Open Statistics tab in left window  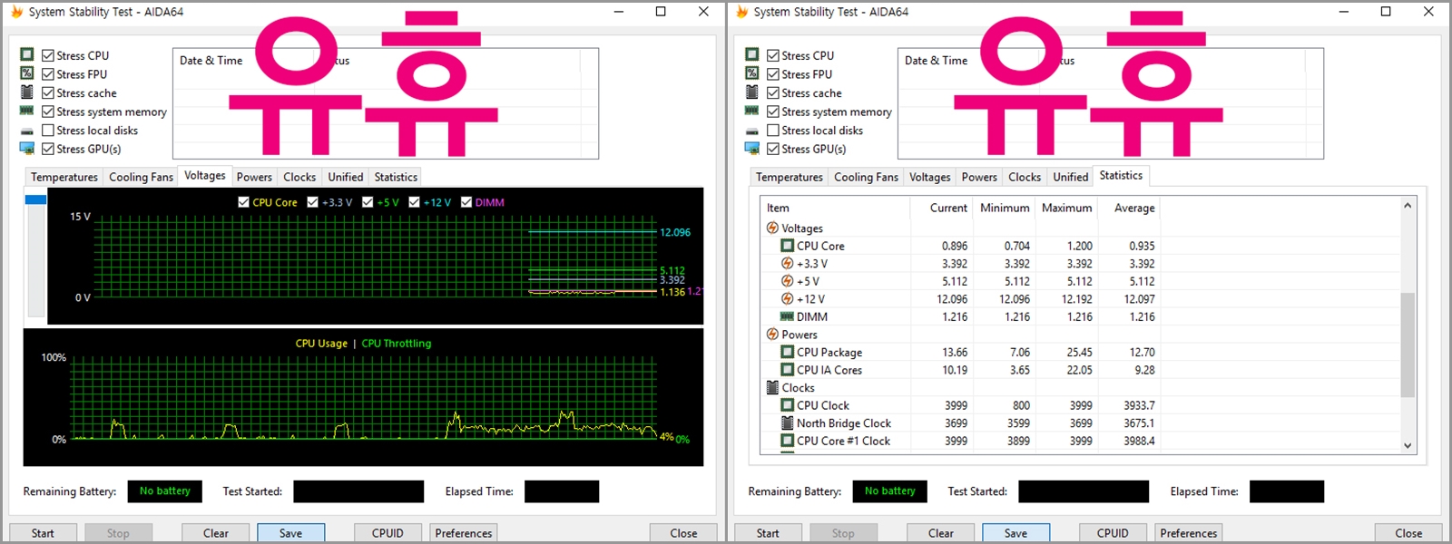coord(396,177)
